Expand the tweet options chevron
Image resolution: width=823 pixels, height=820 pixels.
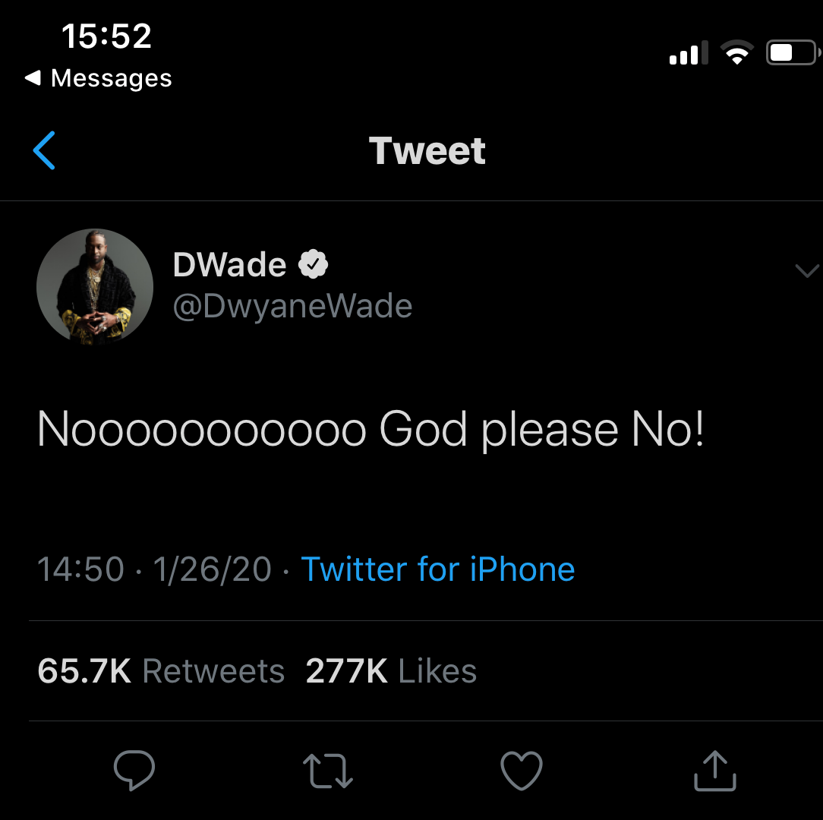click(806, 271)
